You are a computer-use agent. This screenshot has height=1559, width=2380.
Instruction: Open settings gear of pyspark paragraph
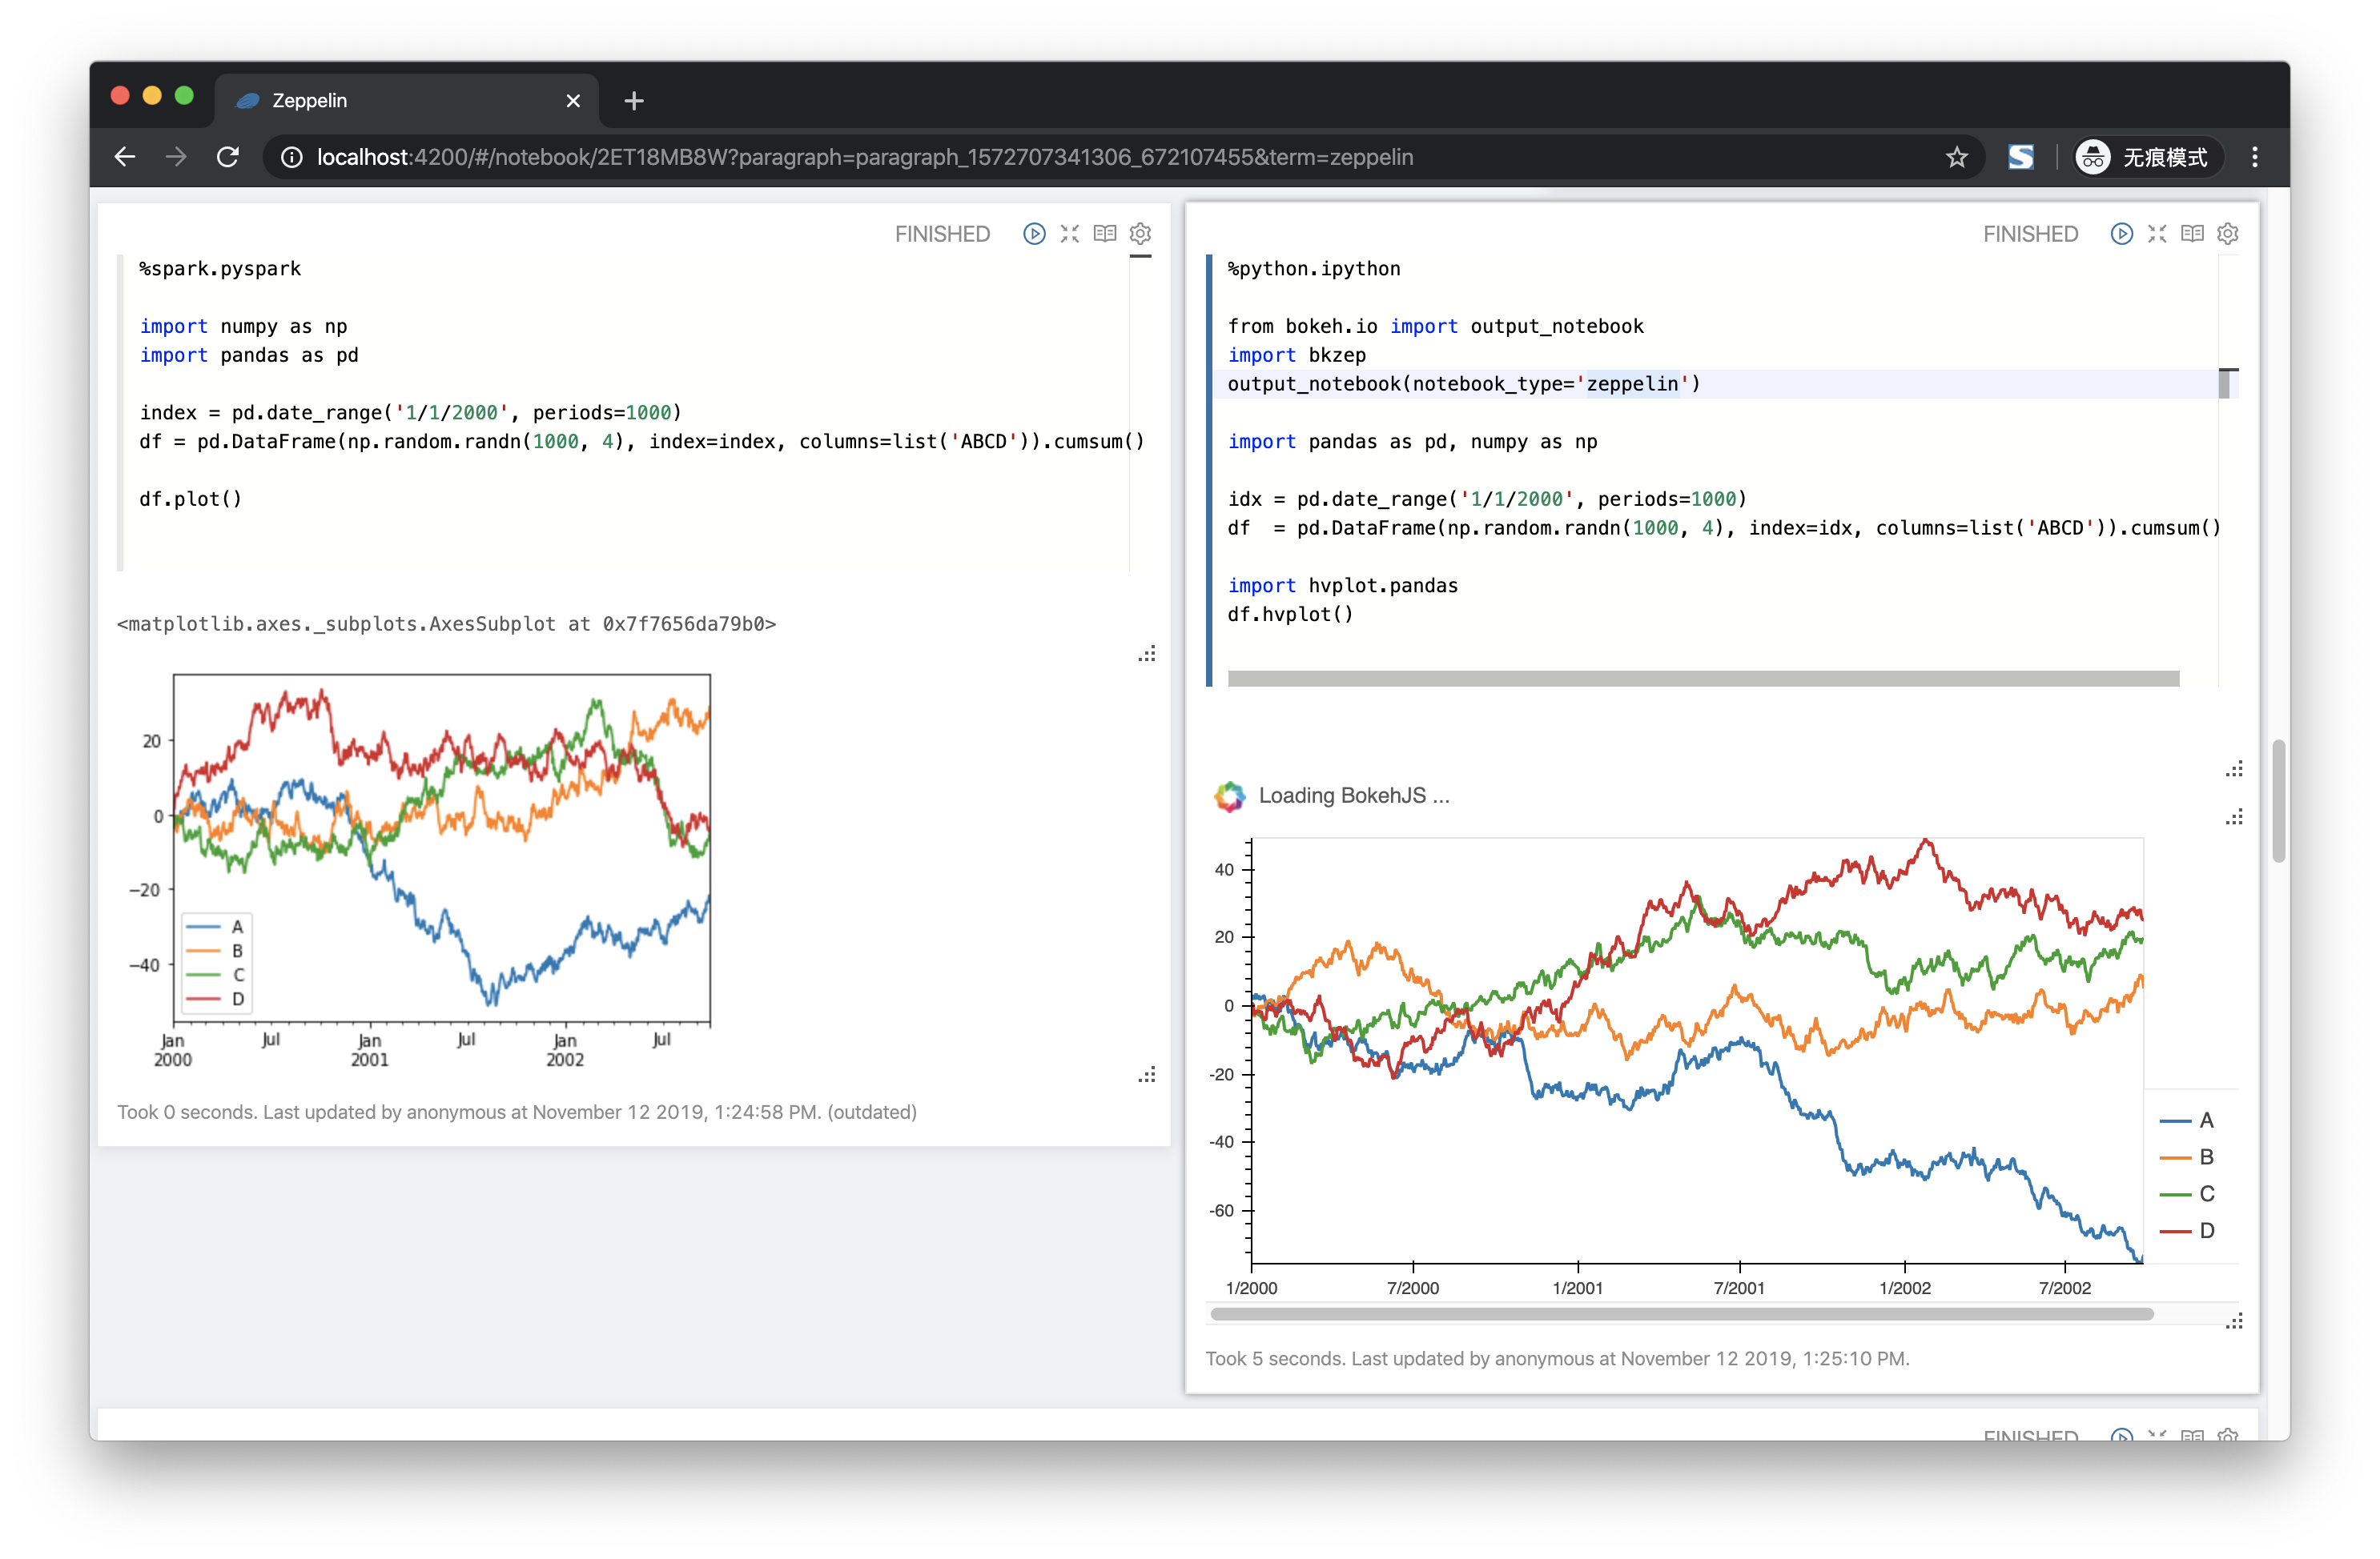[1140, 234]
